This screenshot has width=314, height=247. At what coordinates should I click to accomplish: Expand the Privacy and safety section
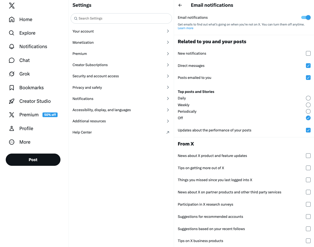tap(121, 87)
